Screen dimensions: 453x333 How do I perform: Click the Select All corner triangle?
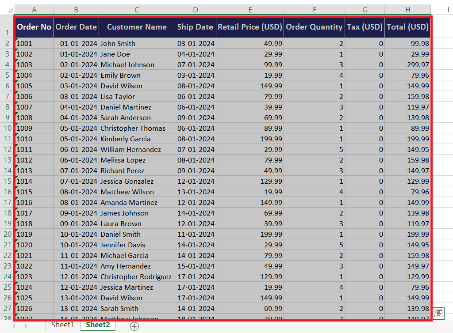coord(10,10)
